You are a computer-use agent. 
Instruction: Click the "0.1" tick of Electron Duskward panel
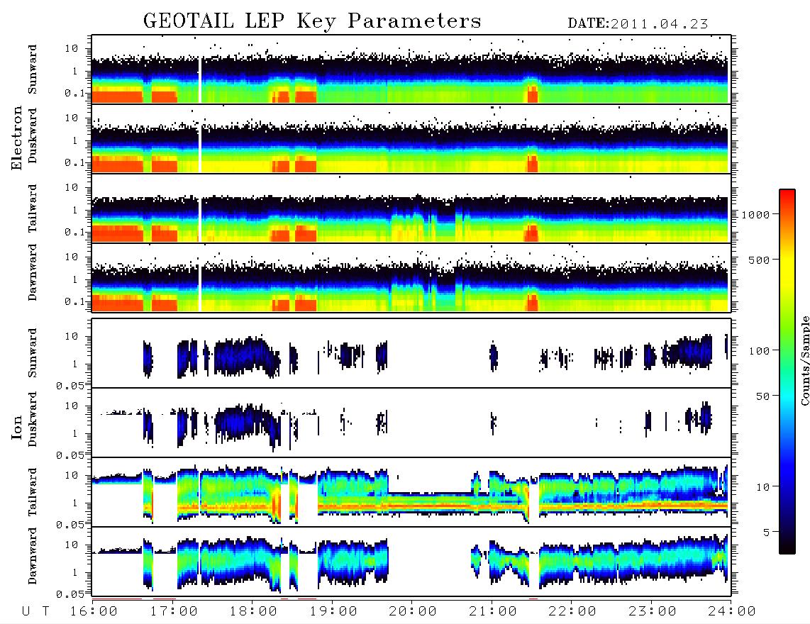coord(74,162)
